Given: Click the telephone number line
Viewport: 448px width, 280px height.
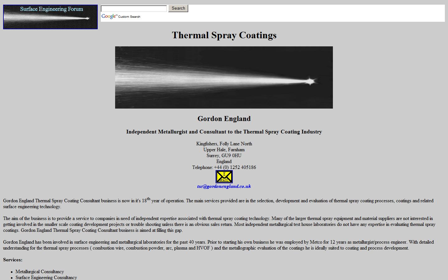Looking at the screenshot, I should point(224,167).
